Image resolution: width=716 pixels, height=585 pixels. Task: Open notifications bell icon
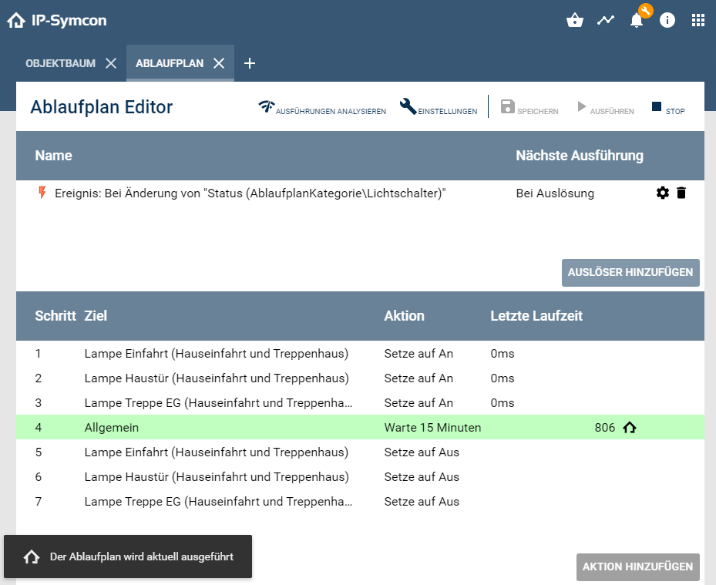tap(637, 21)
